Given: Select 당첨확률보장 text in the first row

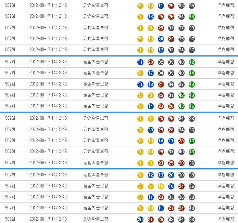Looking at the screenshot, I should [96, 5].
